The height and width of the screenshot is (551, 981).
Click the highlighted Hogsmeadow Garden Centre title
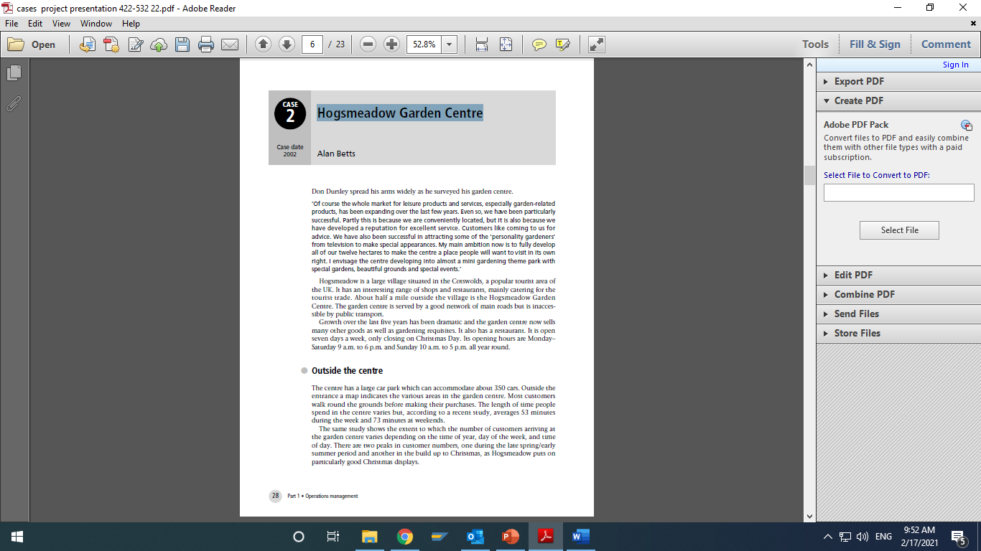[x=400, y=113]
